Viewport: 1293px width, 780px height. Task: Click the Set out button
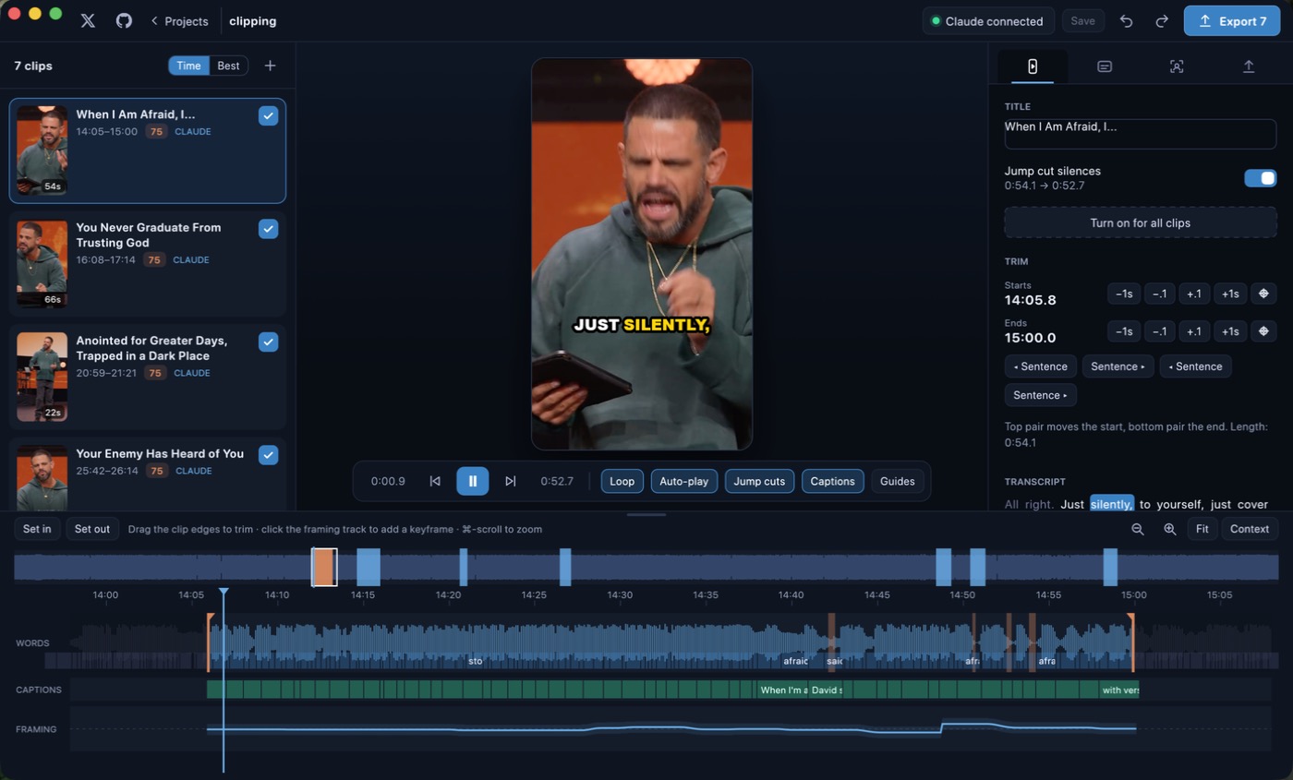(x=92, y=529)
